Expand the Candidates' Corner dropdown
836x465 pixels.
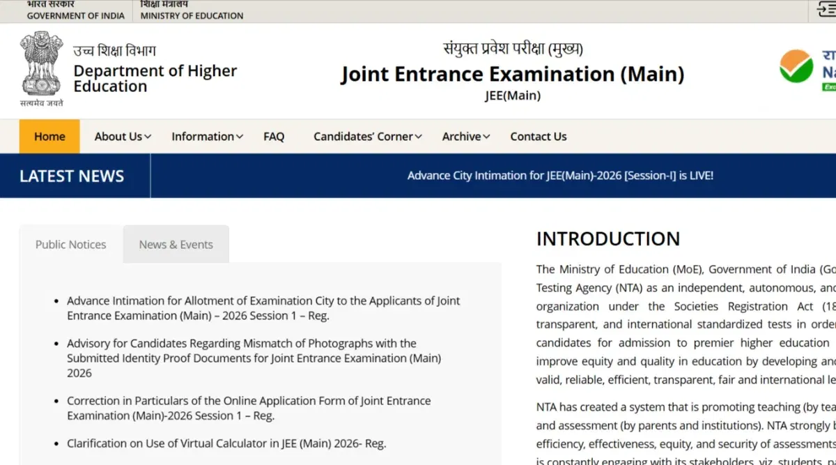367,137
